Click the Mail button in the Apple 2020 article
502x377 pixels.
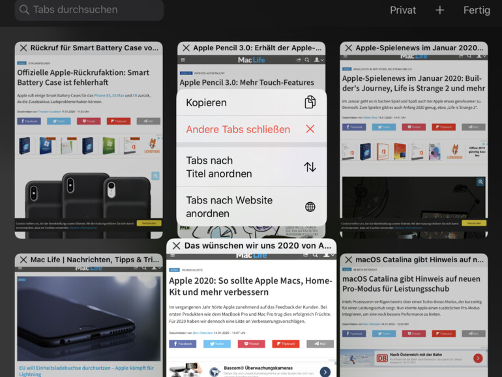[x=320, y=344]
